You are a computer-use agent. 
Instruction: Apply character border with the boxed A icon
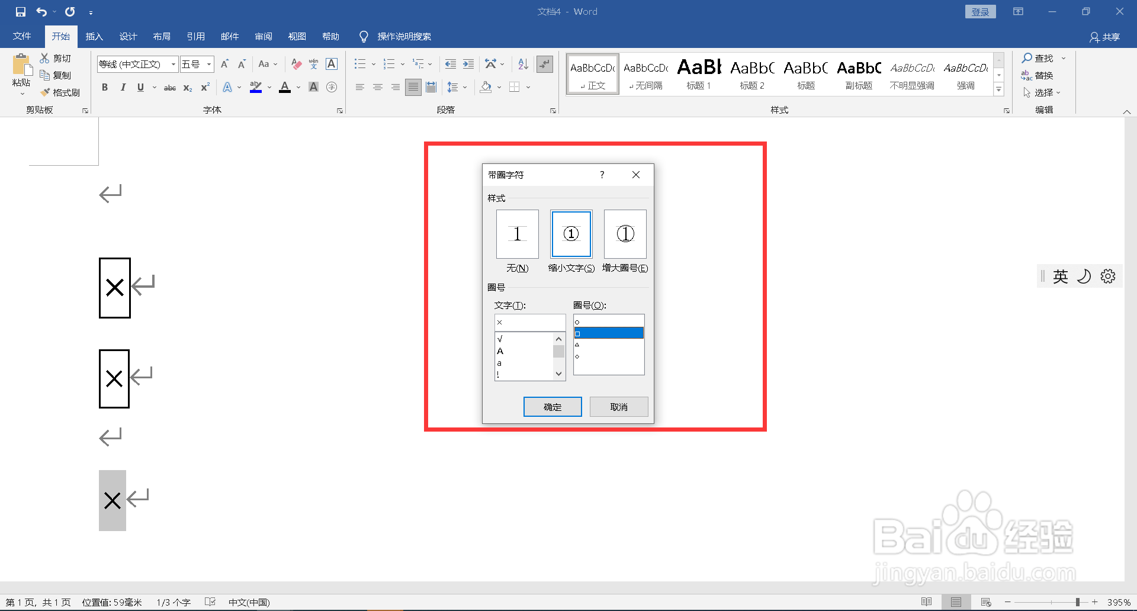pyautogui.click(x=332, y=64)
